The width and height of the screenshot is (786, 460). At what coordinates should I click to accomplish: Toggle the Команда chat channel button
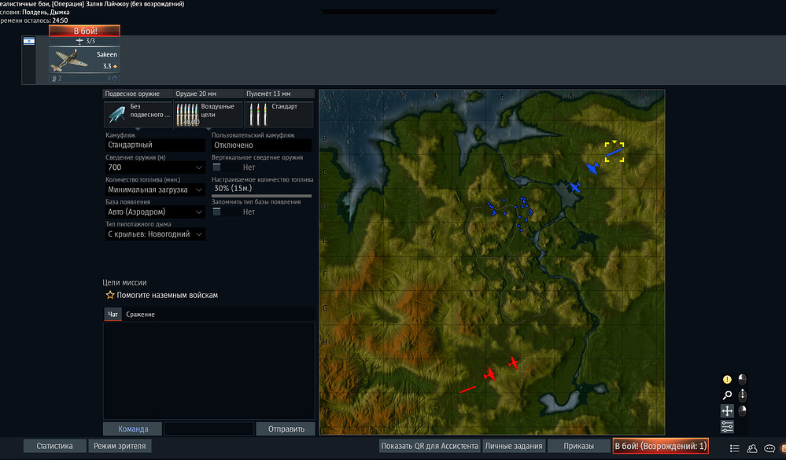pyautogui.click(x=133, y=429)
